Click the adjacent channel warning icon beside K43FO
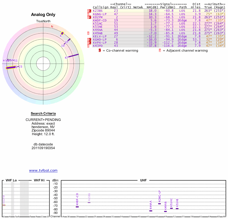 point(88,46)
